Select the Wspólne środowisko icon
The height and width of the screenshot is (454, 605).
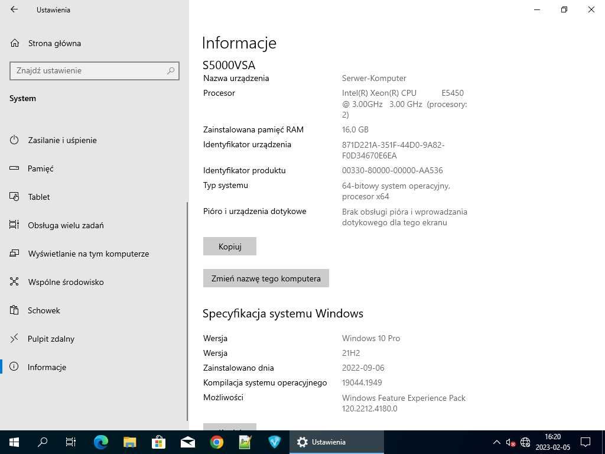pyautogui.click(x=14, y=282)
